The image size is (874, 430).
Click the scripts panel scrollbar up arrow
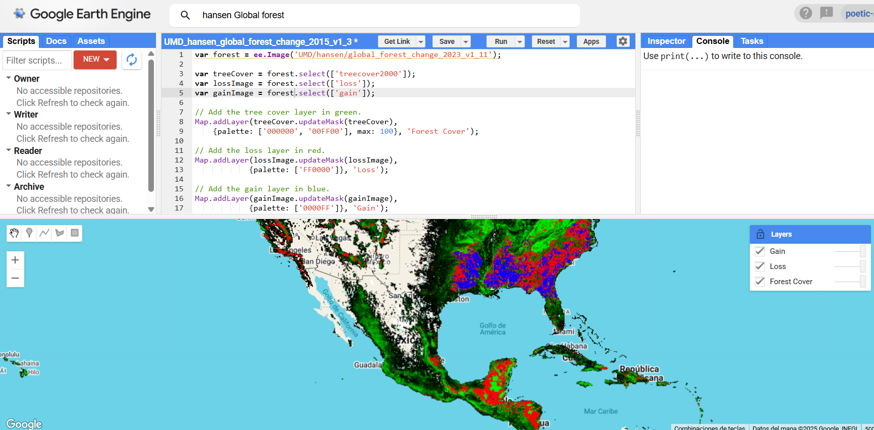coord(151,53)
